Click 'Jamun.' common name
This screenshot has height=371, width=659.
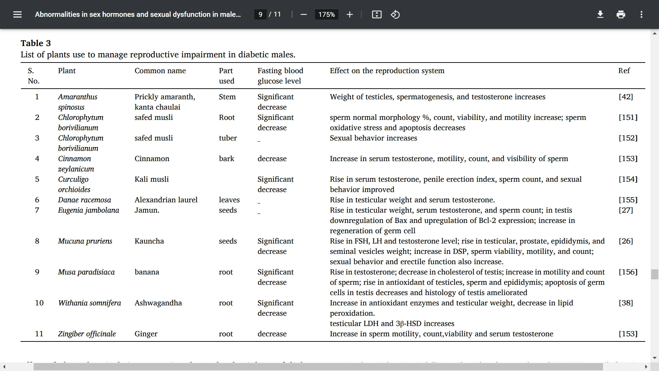point(147,210)
